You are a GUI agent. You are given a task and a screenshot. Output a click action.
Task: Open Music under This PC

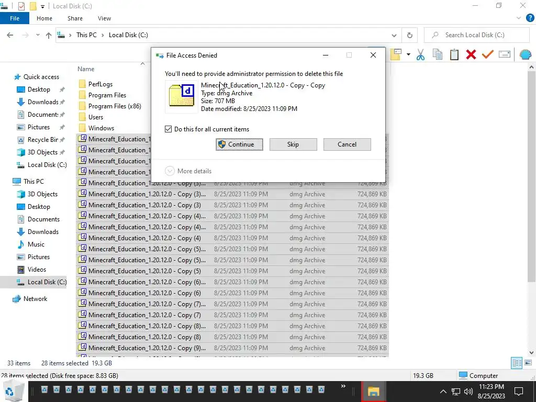[x=36, y=244]
